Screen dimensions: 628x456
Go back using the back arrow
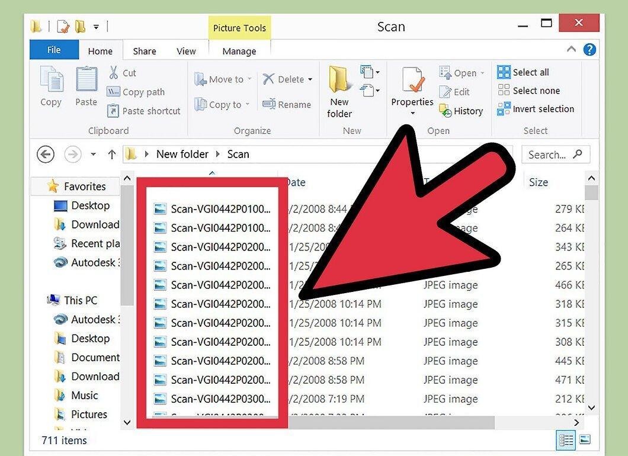pos(46,154)
